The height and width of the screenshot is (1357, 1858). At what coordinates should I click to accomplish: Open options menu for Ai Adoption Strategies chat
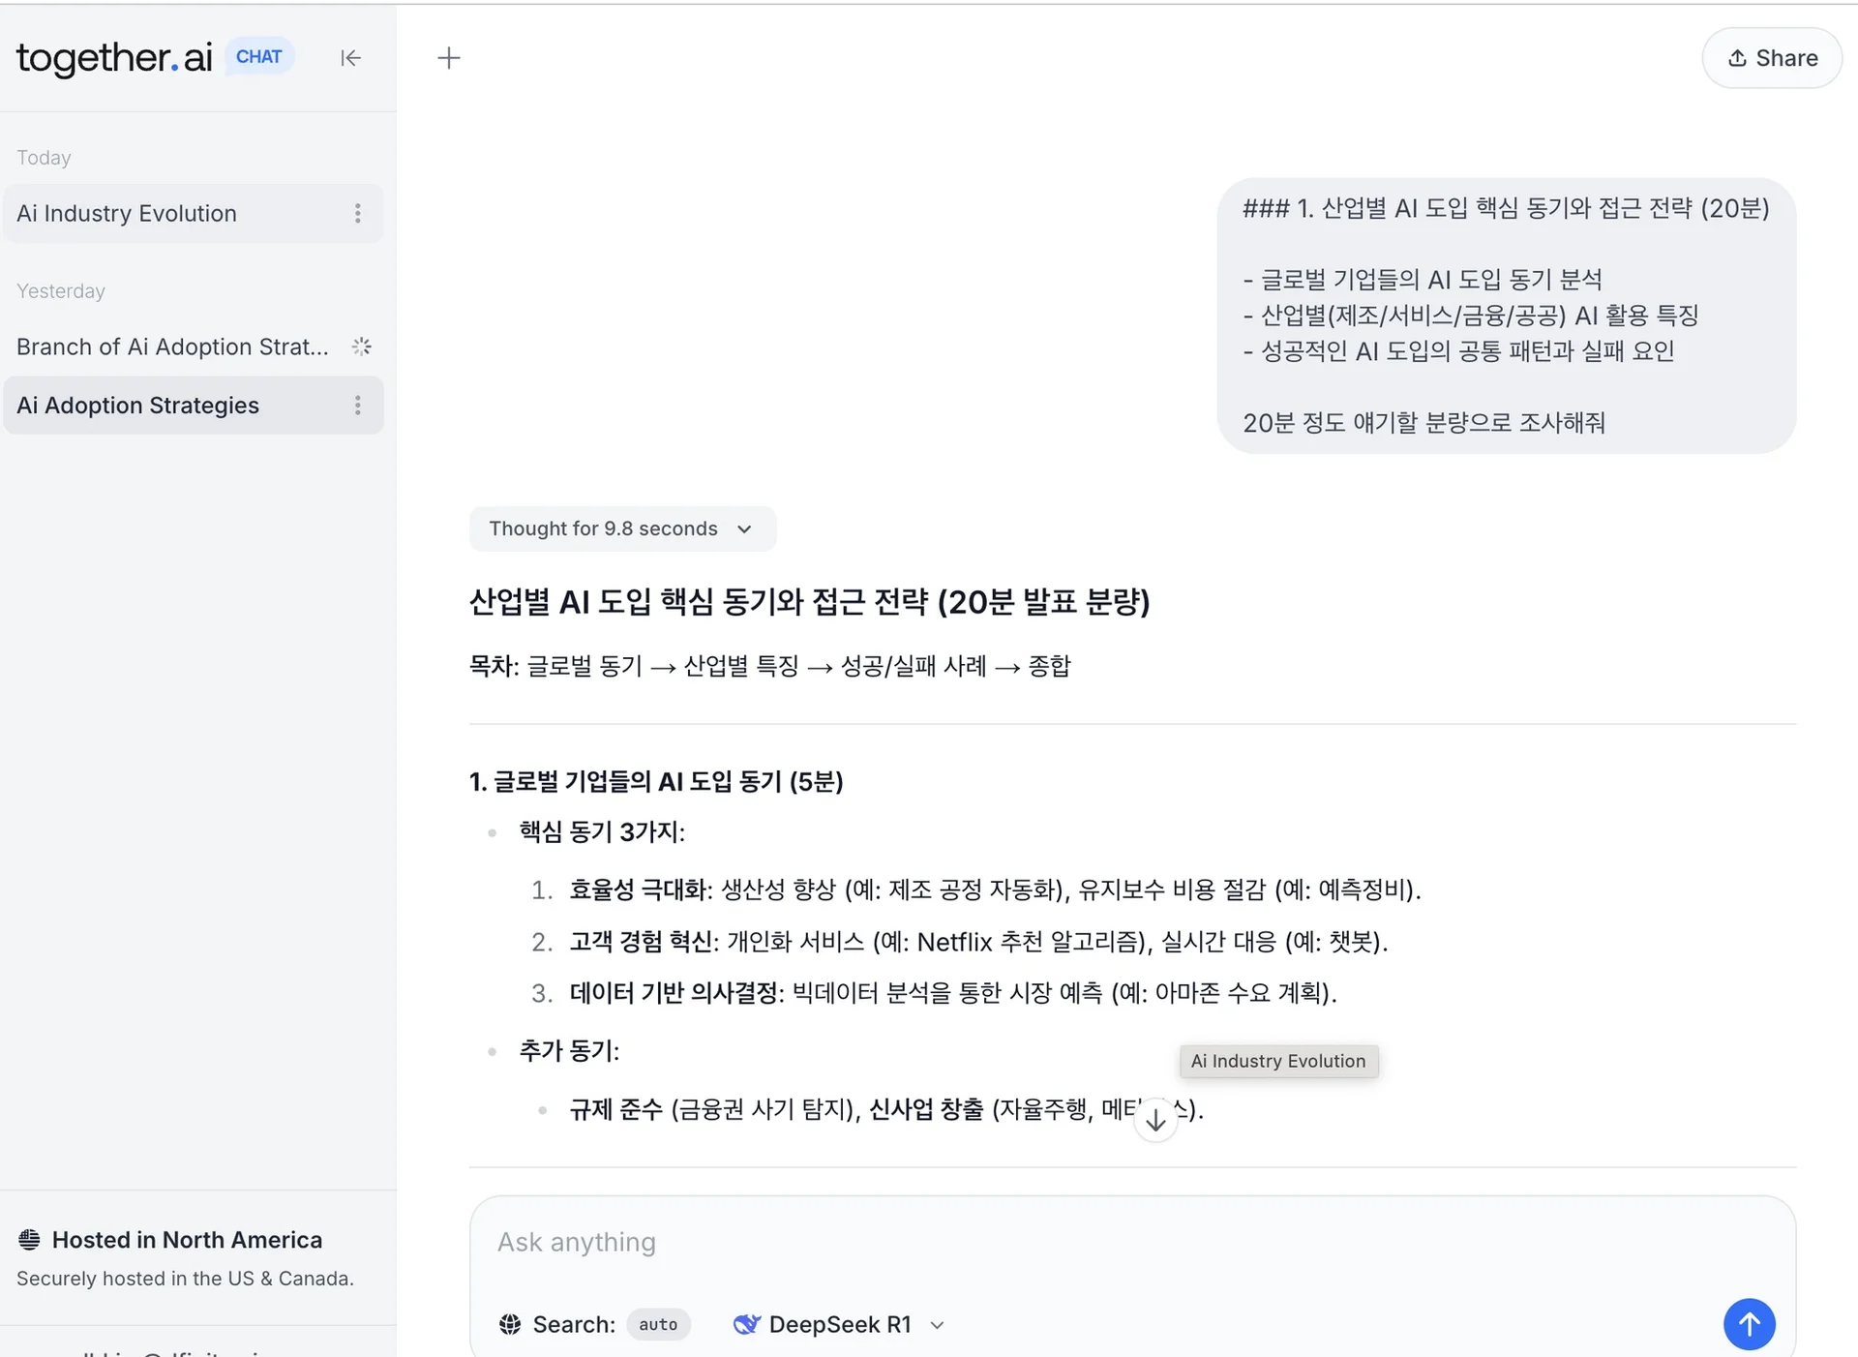358,405
